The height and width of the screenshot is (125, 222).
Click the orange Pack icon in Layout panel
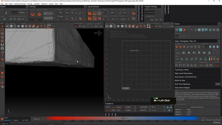(x=89, y=13)
